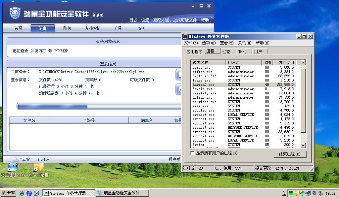Click the process list scroll up arrow
339x198 pixels.
coord(303,63)
